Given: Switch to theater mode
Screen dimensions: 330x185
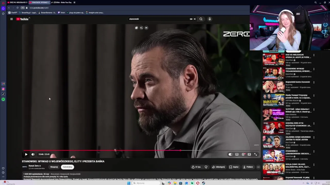Looking at the screenshot, I should point(249,154).
